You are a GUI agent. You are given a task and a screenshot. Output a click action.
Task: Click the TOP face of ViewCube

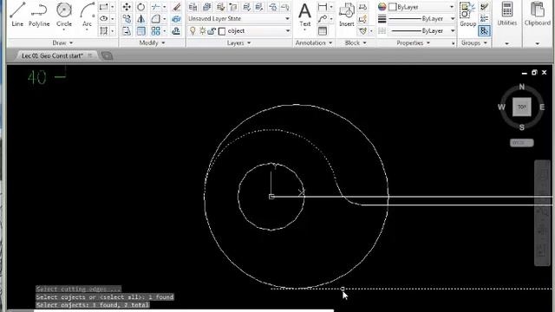(x=522, y=107)
